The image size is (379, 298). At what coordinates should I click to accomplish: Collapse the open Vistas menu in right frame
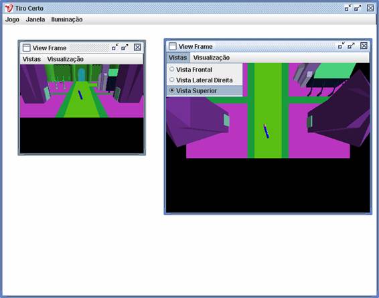tap(178, 58)
